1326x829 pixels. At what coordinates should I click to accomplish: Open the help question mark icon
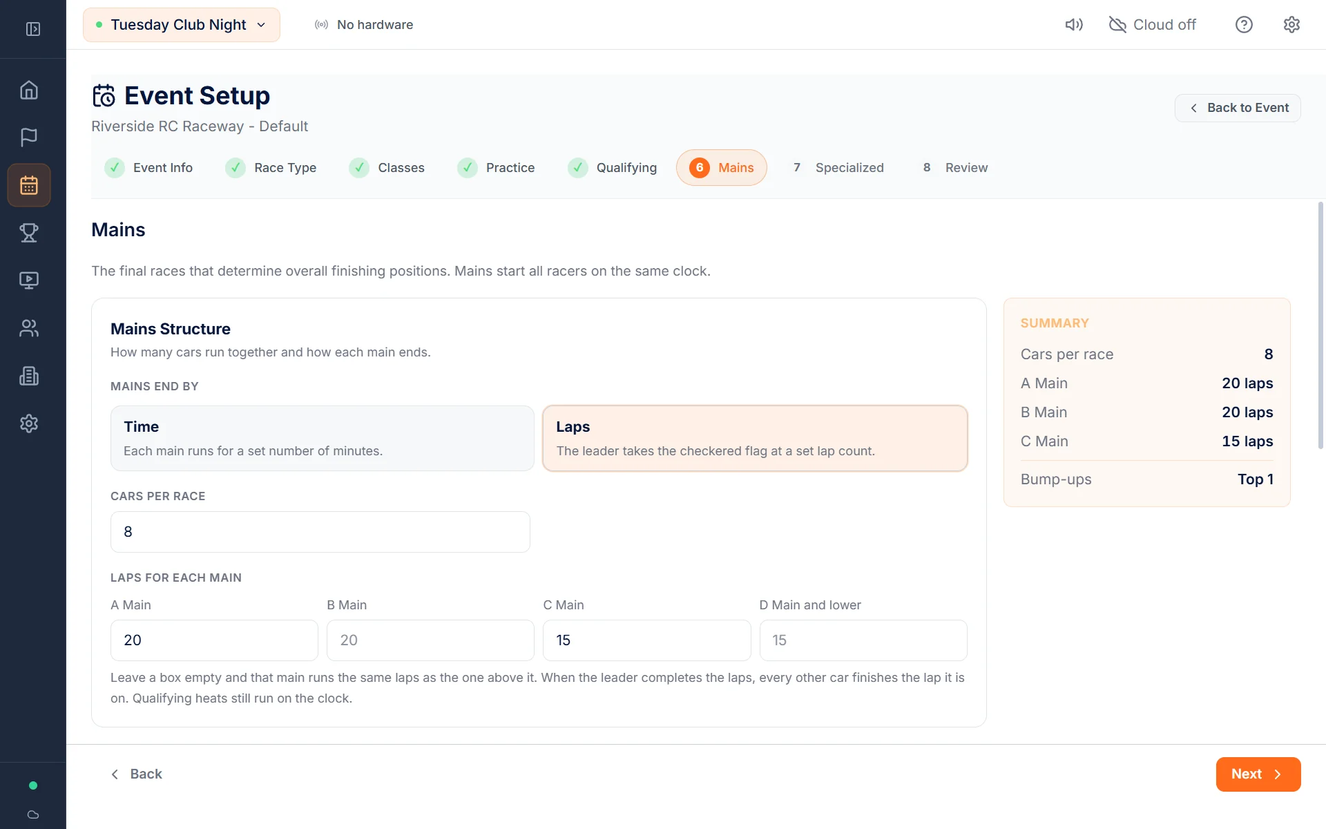coord(1244,25)
